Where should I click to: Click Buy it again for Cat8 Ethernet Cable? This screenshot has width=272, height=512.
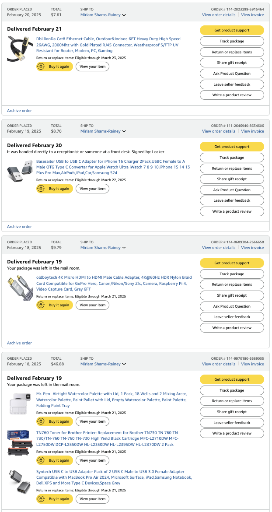(x=55, y=67)
